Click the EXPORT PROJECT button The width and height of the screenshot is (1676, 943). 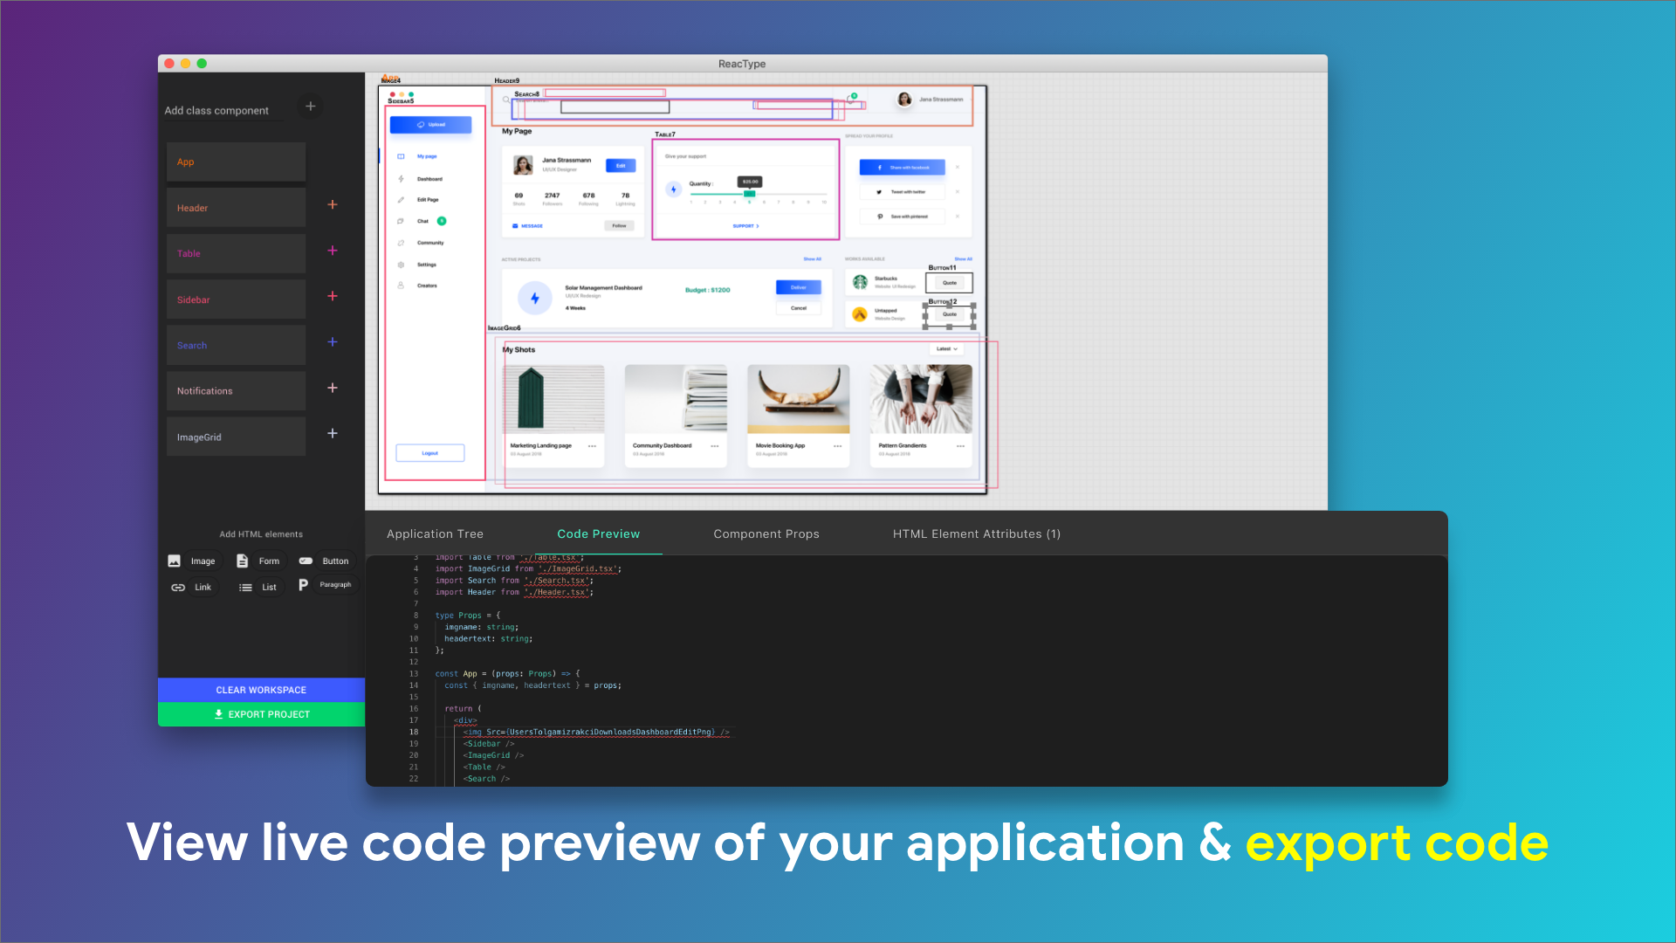point(261,714)
